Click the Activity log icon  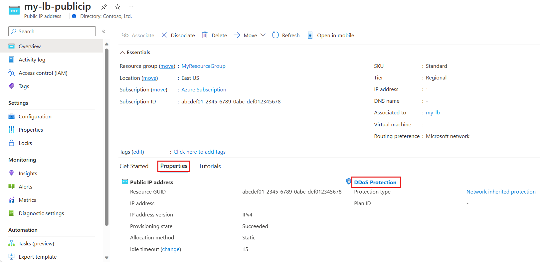coord(12,60)
